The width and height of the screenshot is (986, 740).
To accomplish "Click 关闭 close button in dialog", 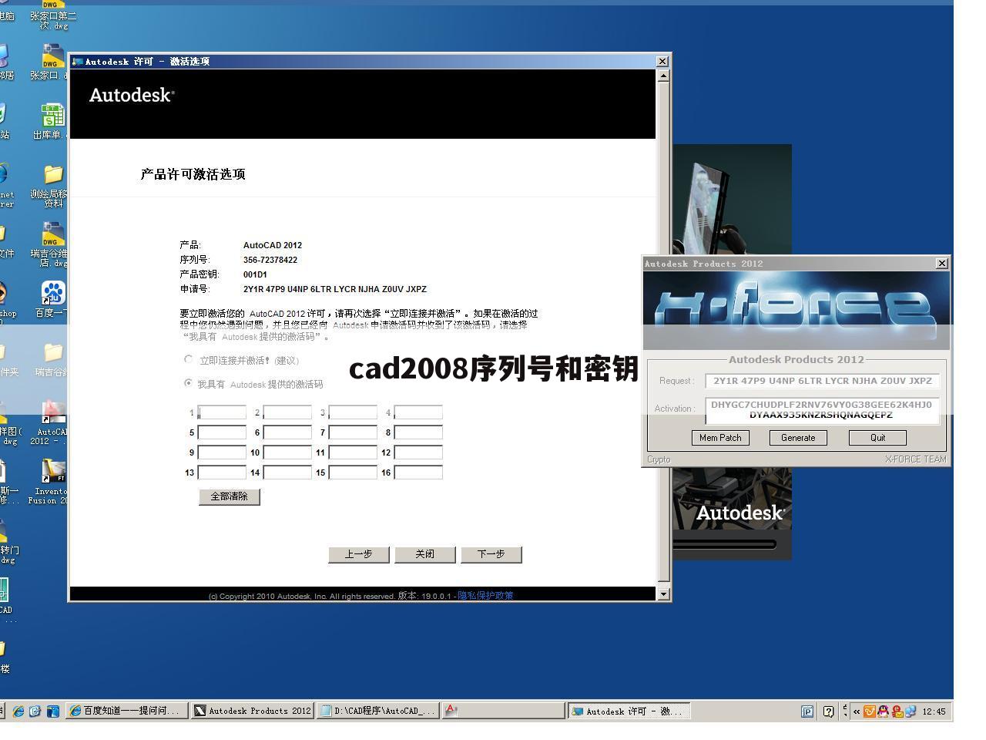I will click(x=425, y=554).
